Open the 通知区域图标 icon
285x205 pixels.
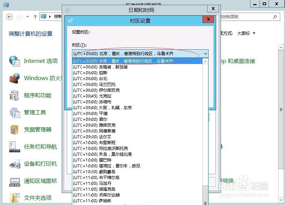pos(14,182)
